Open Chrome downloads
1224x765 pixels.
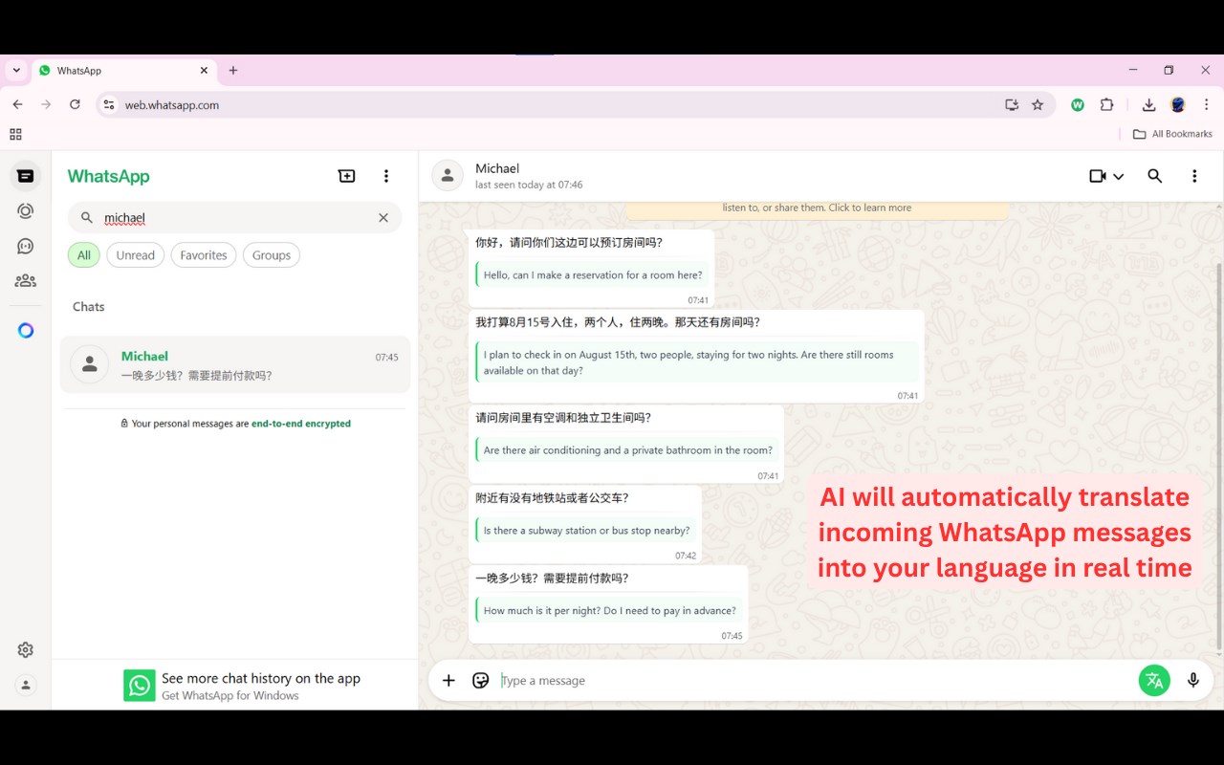1149,105
